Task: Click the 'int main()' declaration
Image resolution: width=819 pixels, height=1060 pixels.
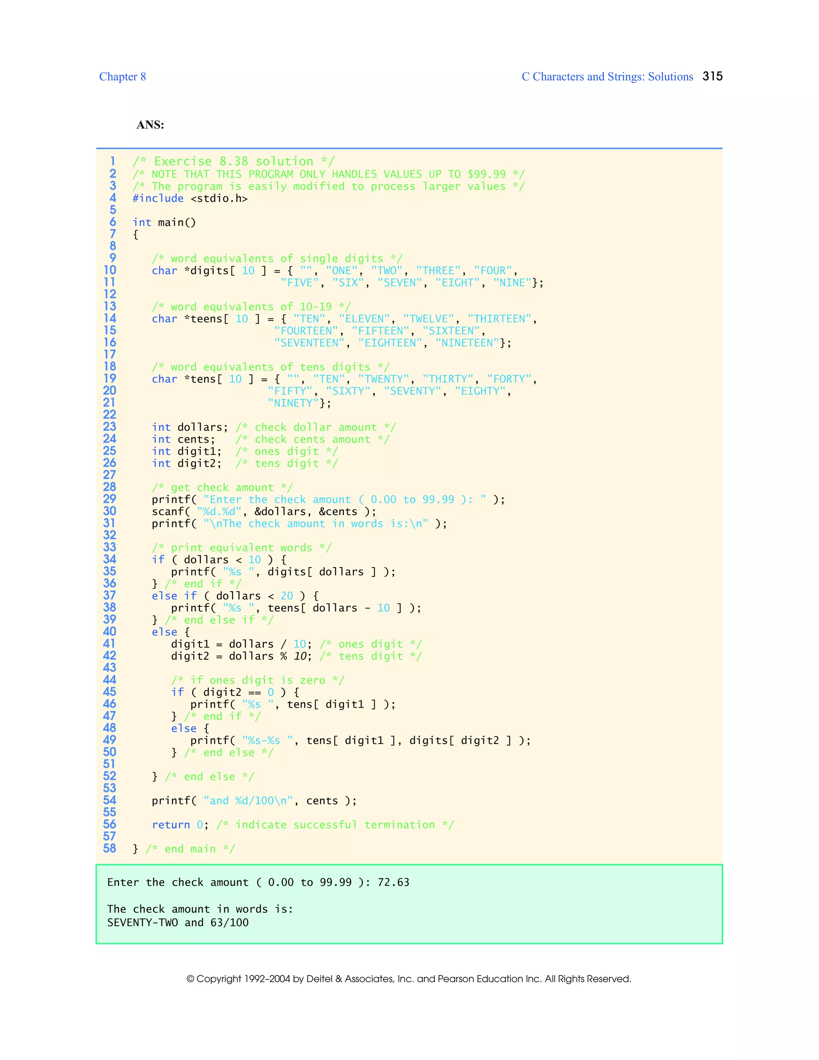Action: tap(164, 222)
